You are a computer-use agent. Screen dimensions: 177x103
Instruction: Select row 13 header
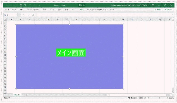point(5,61)
